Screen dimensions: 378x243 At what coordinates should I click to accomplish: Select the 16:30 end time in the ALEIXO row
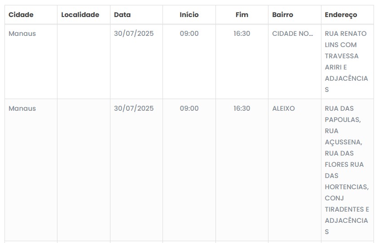pos(242,108)
